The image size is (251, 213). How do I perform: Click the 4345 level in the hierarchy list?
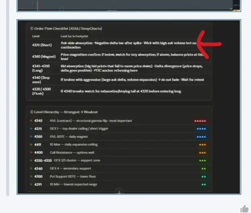[x=38, y=121]
